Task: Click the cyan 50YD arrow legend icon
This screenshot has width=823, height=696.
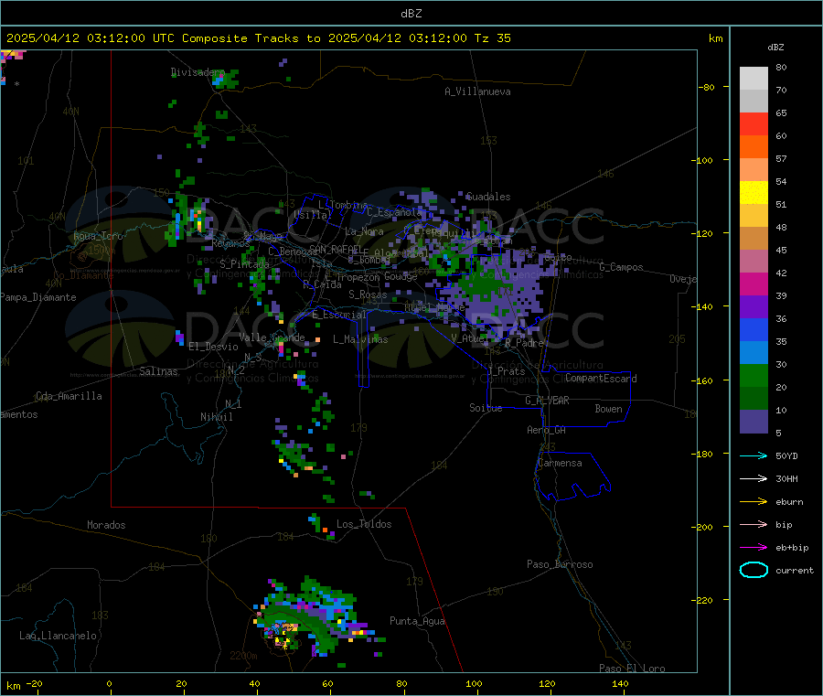Action: [x=754, y=455]
